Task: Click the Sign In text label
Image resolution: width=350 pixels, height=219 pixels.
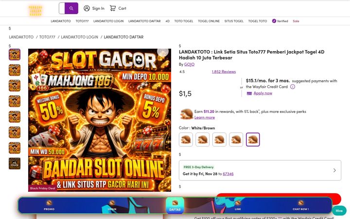Action: [x=98, y=8]
